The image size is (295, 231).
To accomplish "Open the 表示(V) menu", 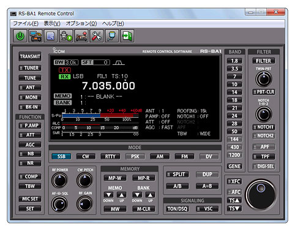I will (52, 24).
